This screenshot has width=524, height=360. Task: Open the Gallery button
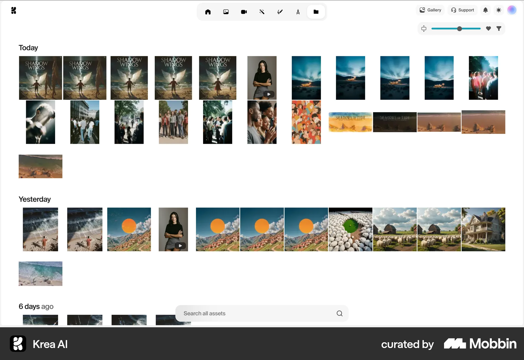[x=430, y=10]
